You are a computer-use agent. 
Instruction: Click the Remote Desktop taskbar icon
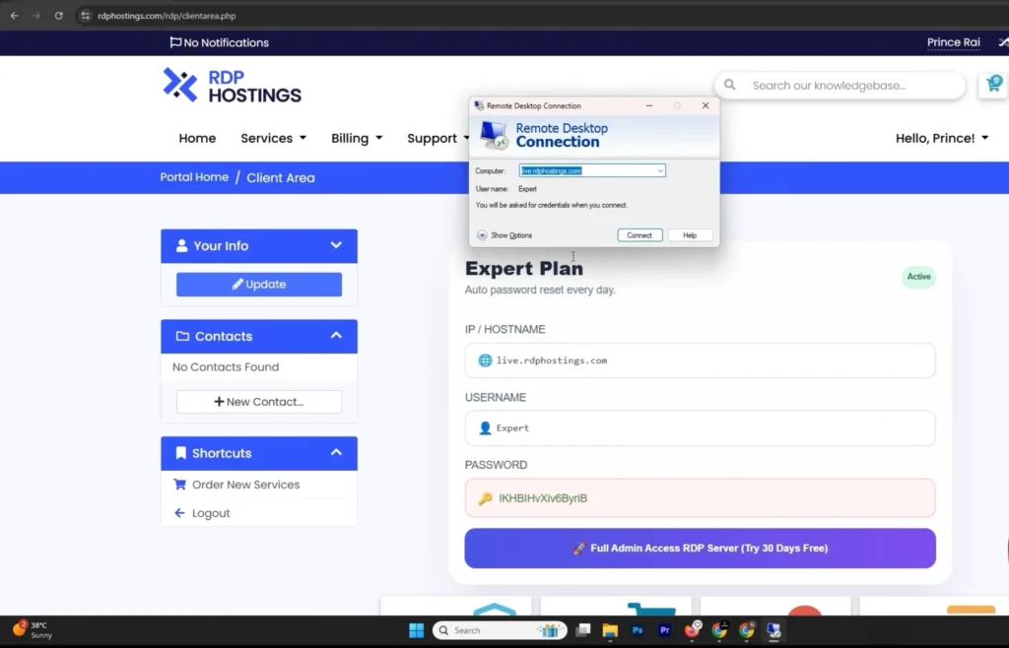click(x=774, y=630)
